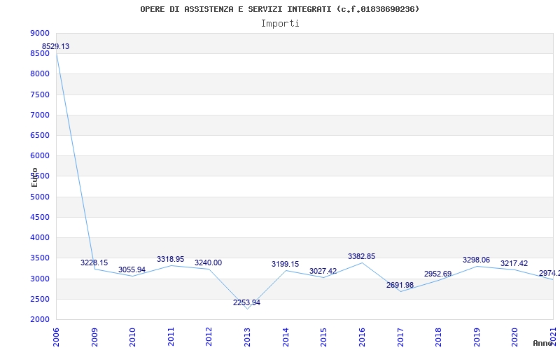Click y-axis value 4500
The width and height of the screenshot is (560, 350).
(40, 217)
